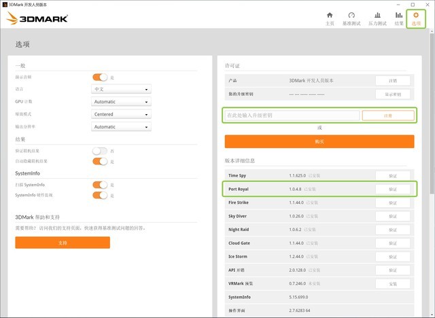
Task: Click the vertical scrollbar thumb
Action: (x=432, y=113)
